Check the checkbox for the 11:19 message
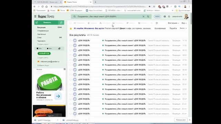Image resolution: width=221 pixels, height=124 pixels. [x=70, y=41]
